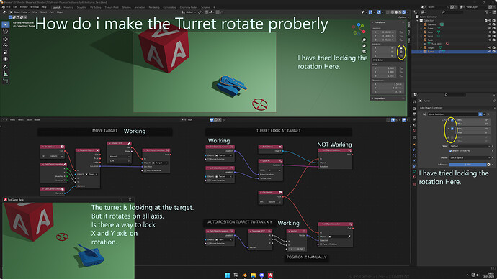This screenshot has width=497, height=279.
Task: Select the Move tool in the viewport toolbar
Action: click(5, 39)
